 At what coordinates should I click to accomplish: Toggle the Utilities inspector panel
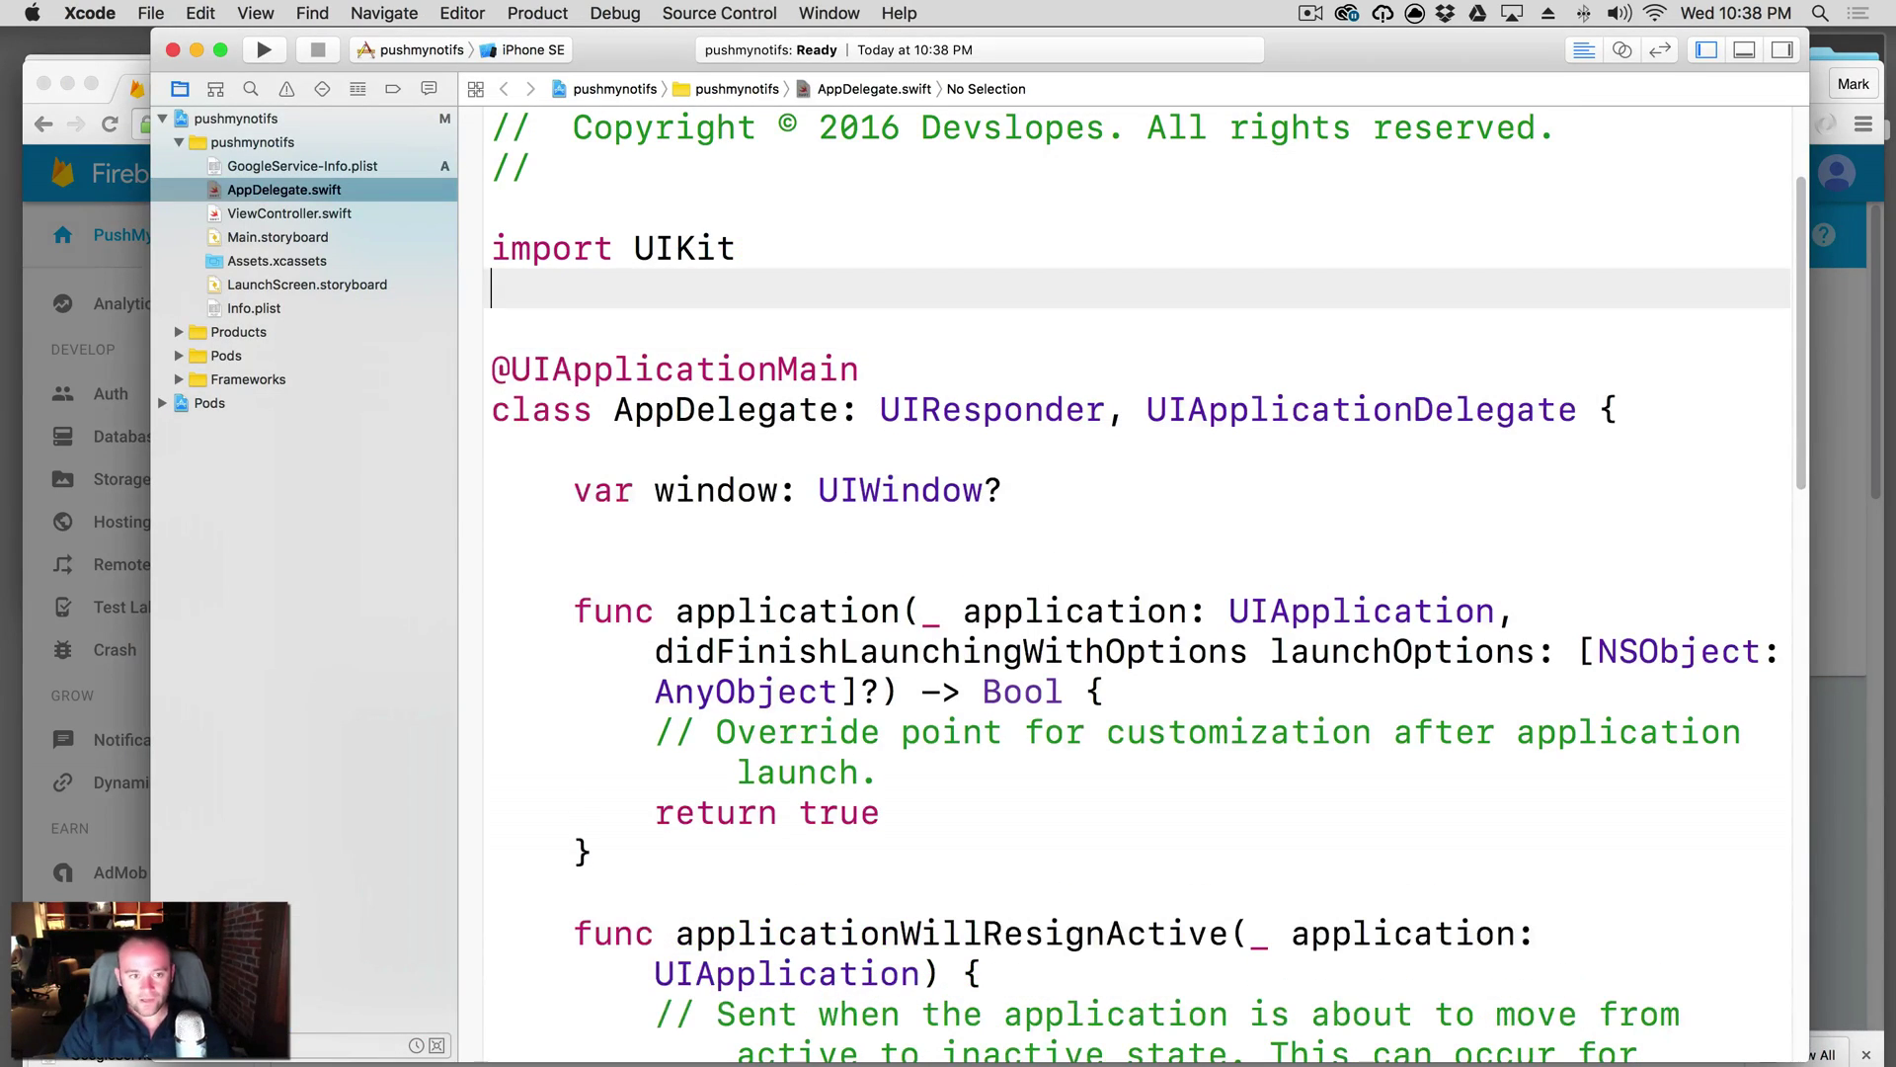[1782, 49]
